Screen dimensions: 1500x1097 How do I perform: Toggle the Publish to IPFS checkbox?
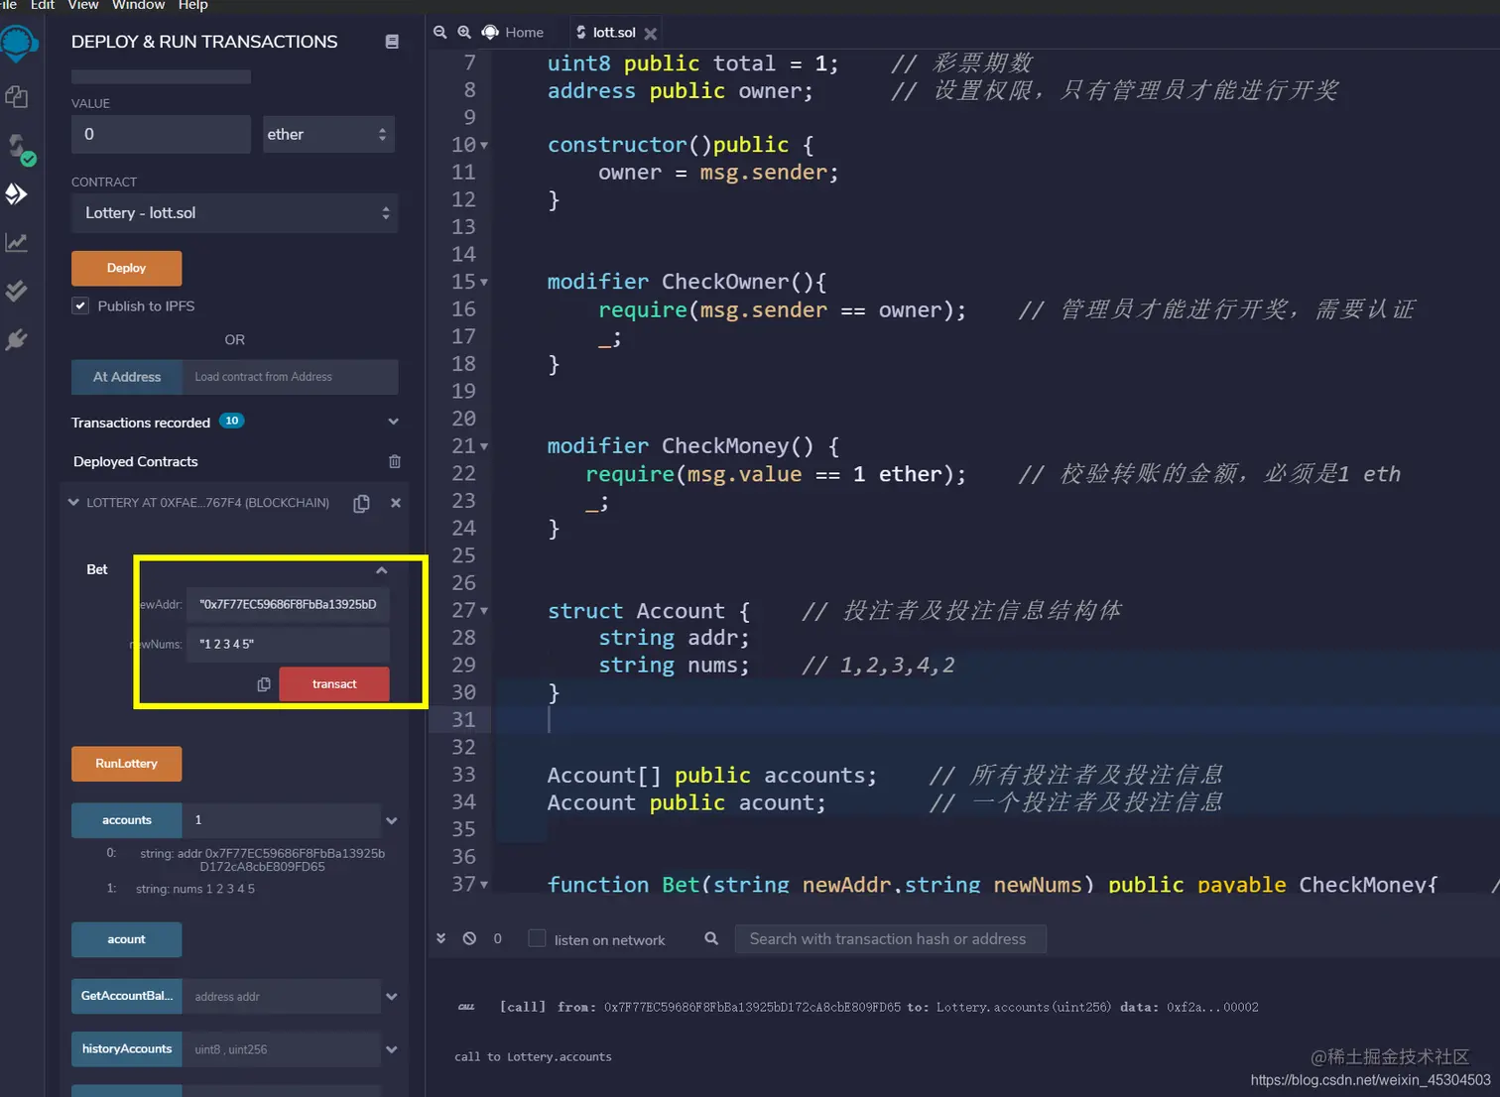[x=80, y=305]
